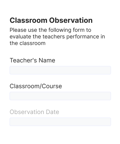This screenshot has height=144, width=120.
Task: Click the word "teachers" in the description
Action: click(x=54, y=37)
